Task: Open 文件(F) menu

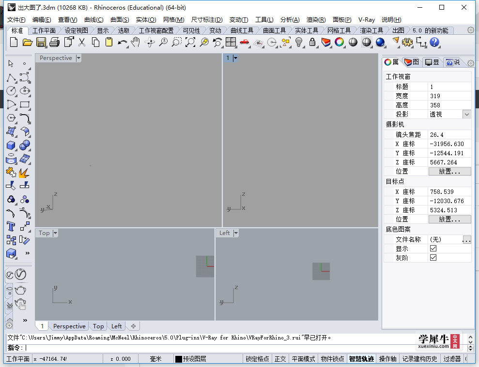Action: (16, 19)
